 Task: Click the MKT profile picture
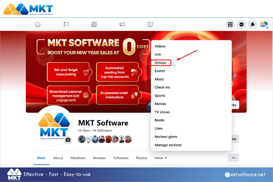tap(54, 126)
